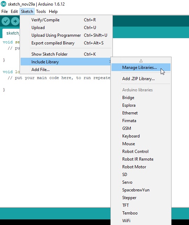Screen dimensions: 189x225
Task: Include the TFT library
Action: pos(141,205)
